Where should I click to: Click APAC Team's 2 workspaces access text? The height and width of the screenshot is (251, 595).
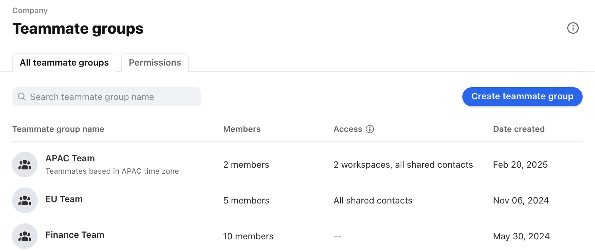[x=403, y=165]
